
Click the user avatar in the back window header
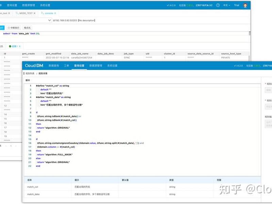pyautogui.click(x=245, y=5)
